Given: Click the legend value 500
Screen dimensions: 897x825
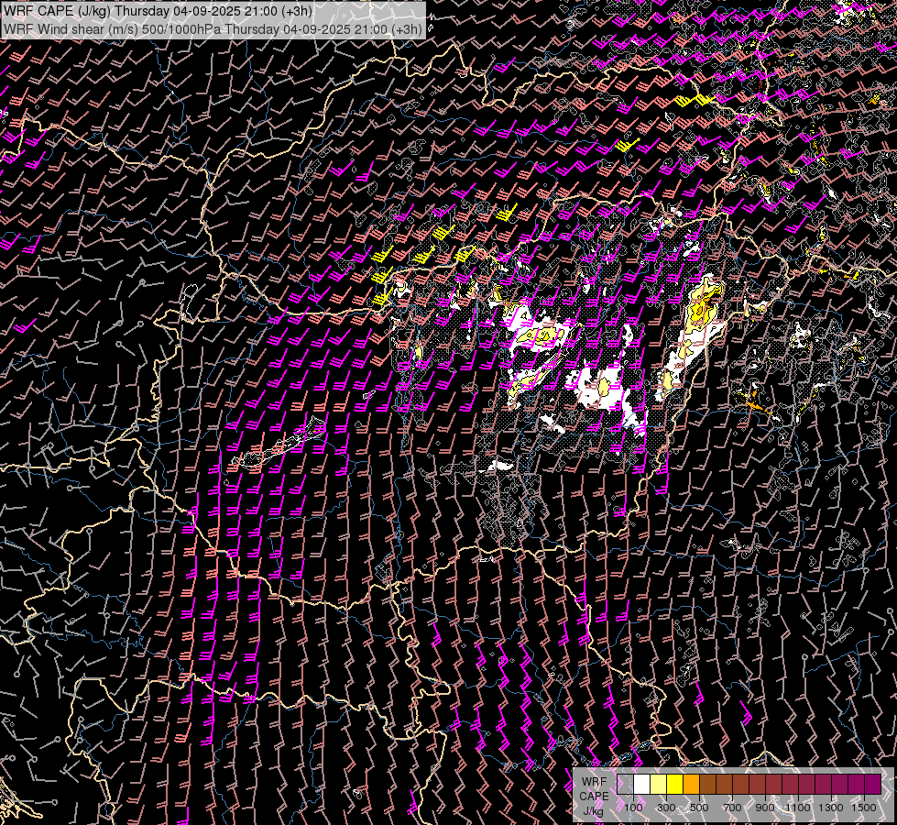Looking at the screenshot, I should click(x=699, y=808).
